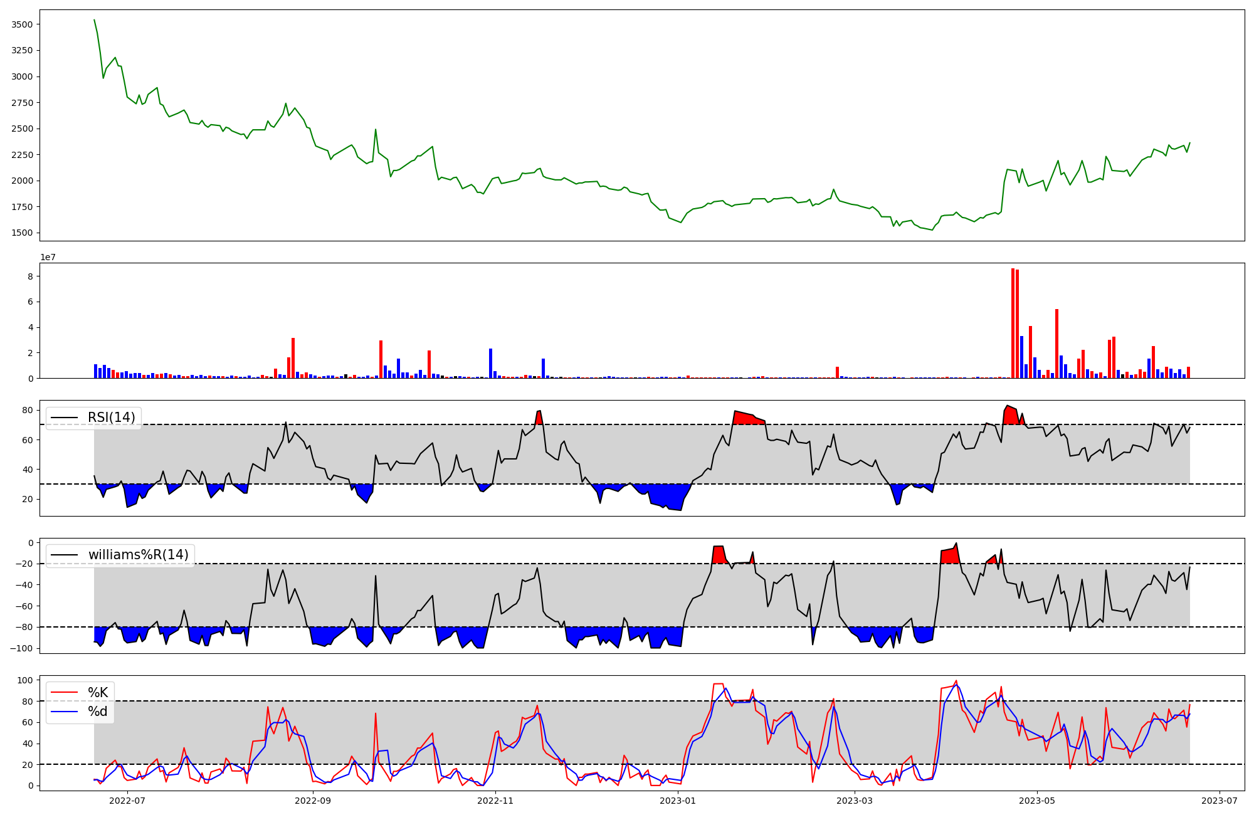Click the 3500 price axis tick label
The height and width of the screenshot is (815, 1254).
(22, 24)
